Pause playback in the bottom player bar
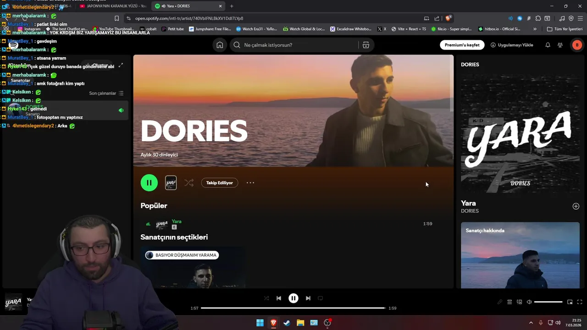 [x=293, y=298]
